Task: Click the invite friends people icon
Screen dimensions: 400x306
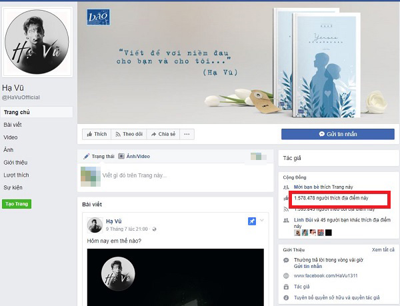Action: (x=286, y=187)
